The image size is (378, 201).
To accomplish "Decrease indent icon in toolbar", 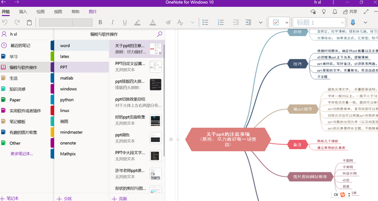I will coord(236,23).
